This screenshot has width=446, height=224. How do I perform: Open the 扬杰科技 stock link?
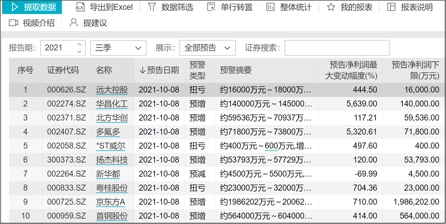point(112,160)
